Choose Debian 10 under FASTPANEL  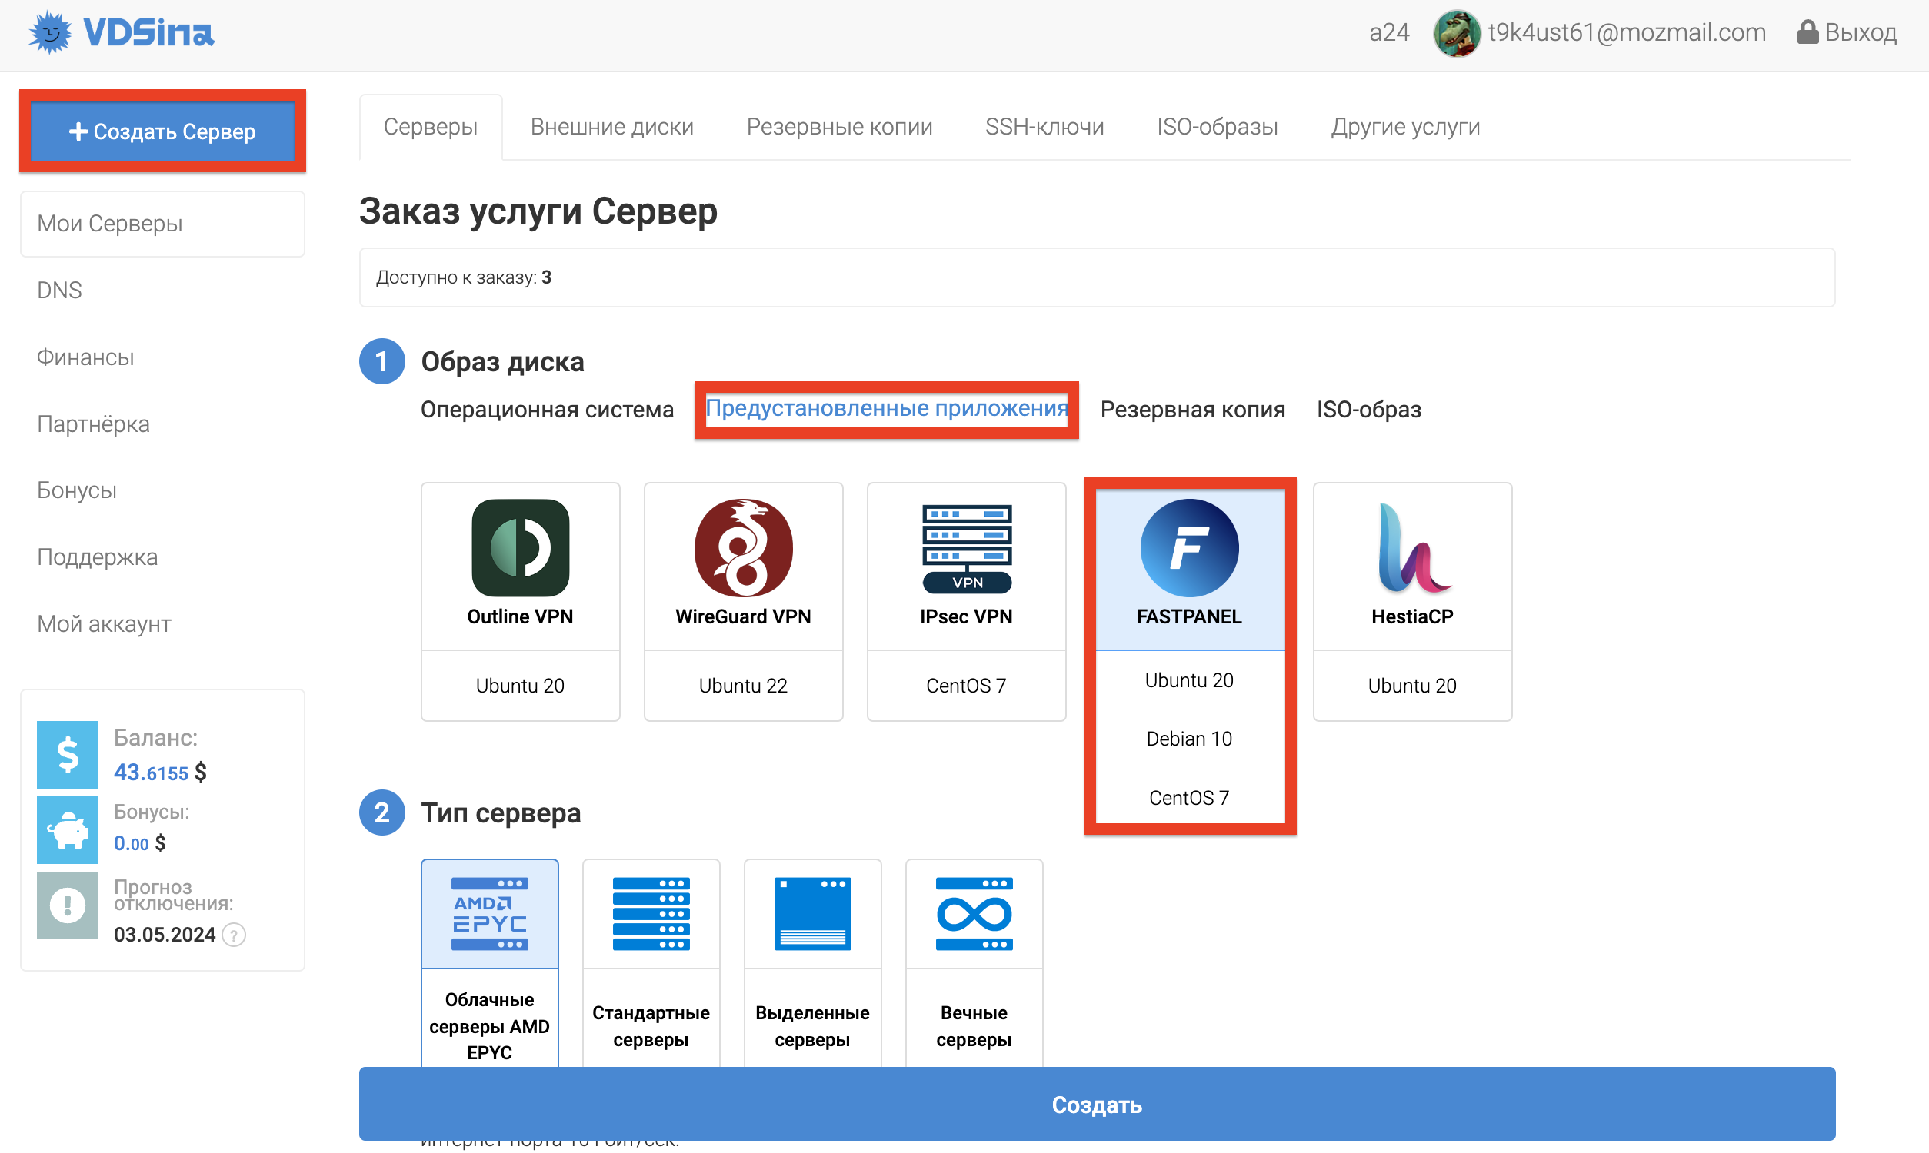1189,739
